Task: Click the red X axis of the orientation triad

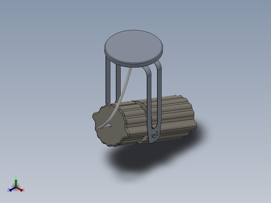Action: click(19, 189)
